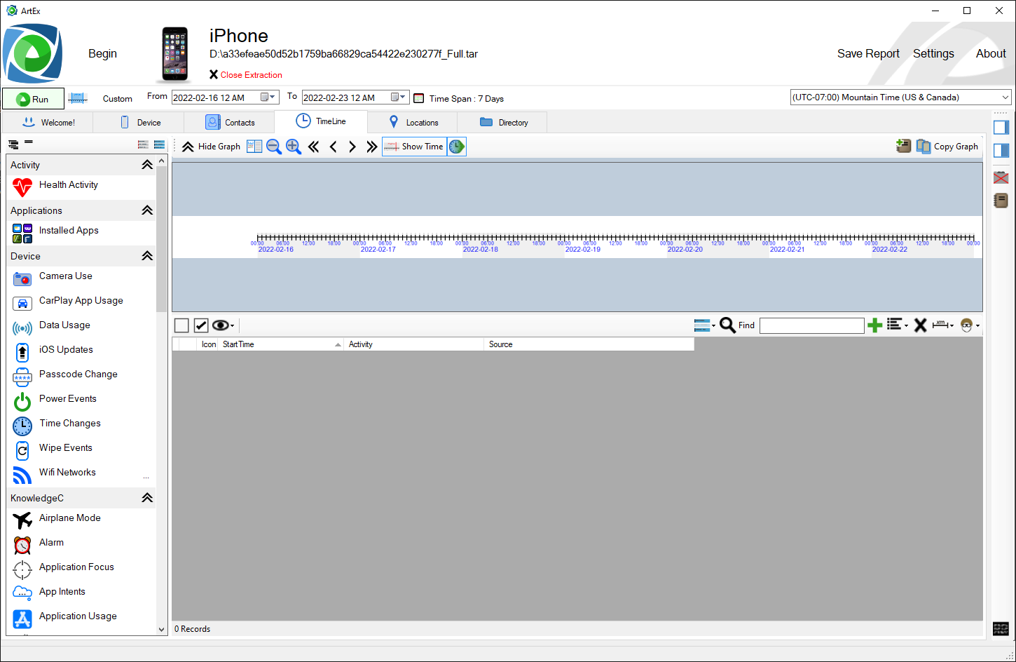
Task: Open the Locations tab
Action: tap(412, 122)
